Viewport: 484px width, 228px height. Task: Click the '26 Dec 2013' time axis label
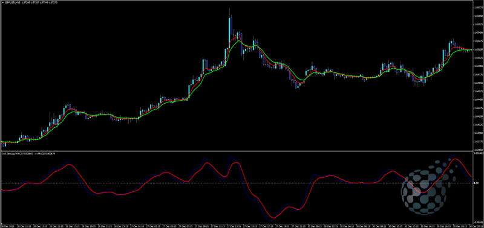pyautogui.click(x=8, y=226)
